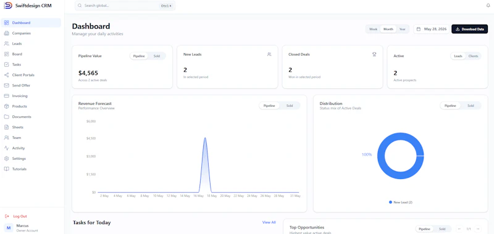Click the New Lead (2) legend item

click(400, 202)
